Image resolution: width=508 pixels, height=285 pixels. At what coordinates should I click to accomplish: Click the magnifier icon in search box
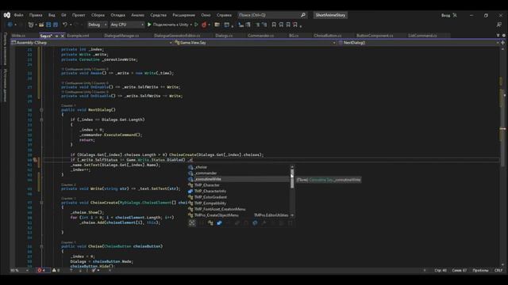pos(303,15)
